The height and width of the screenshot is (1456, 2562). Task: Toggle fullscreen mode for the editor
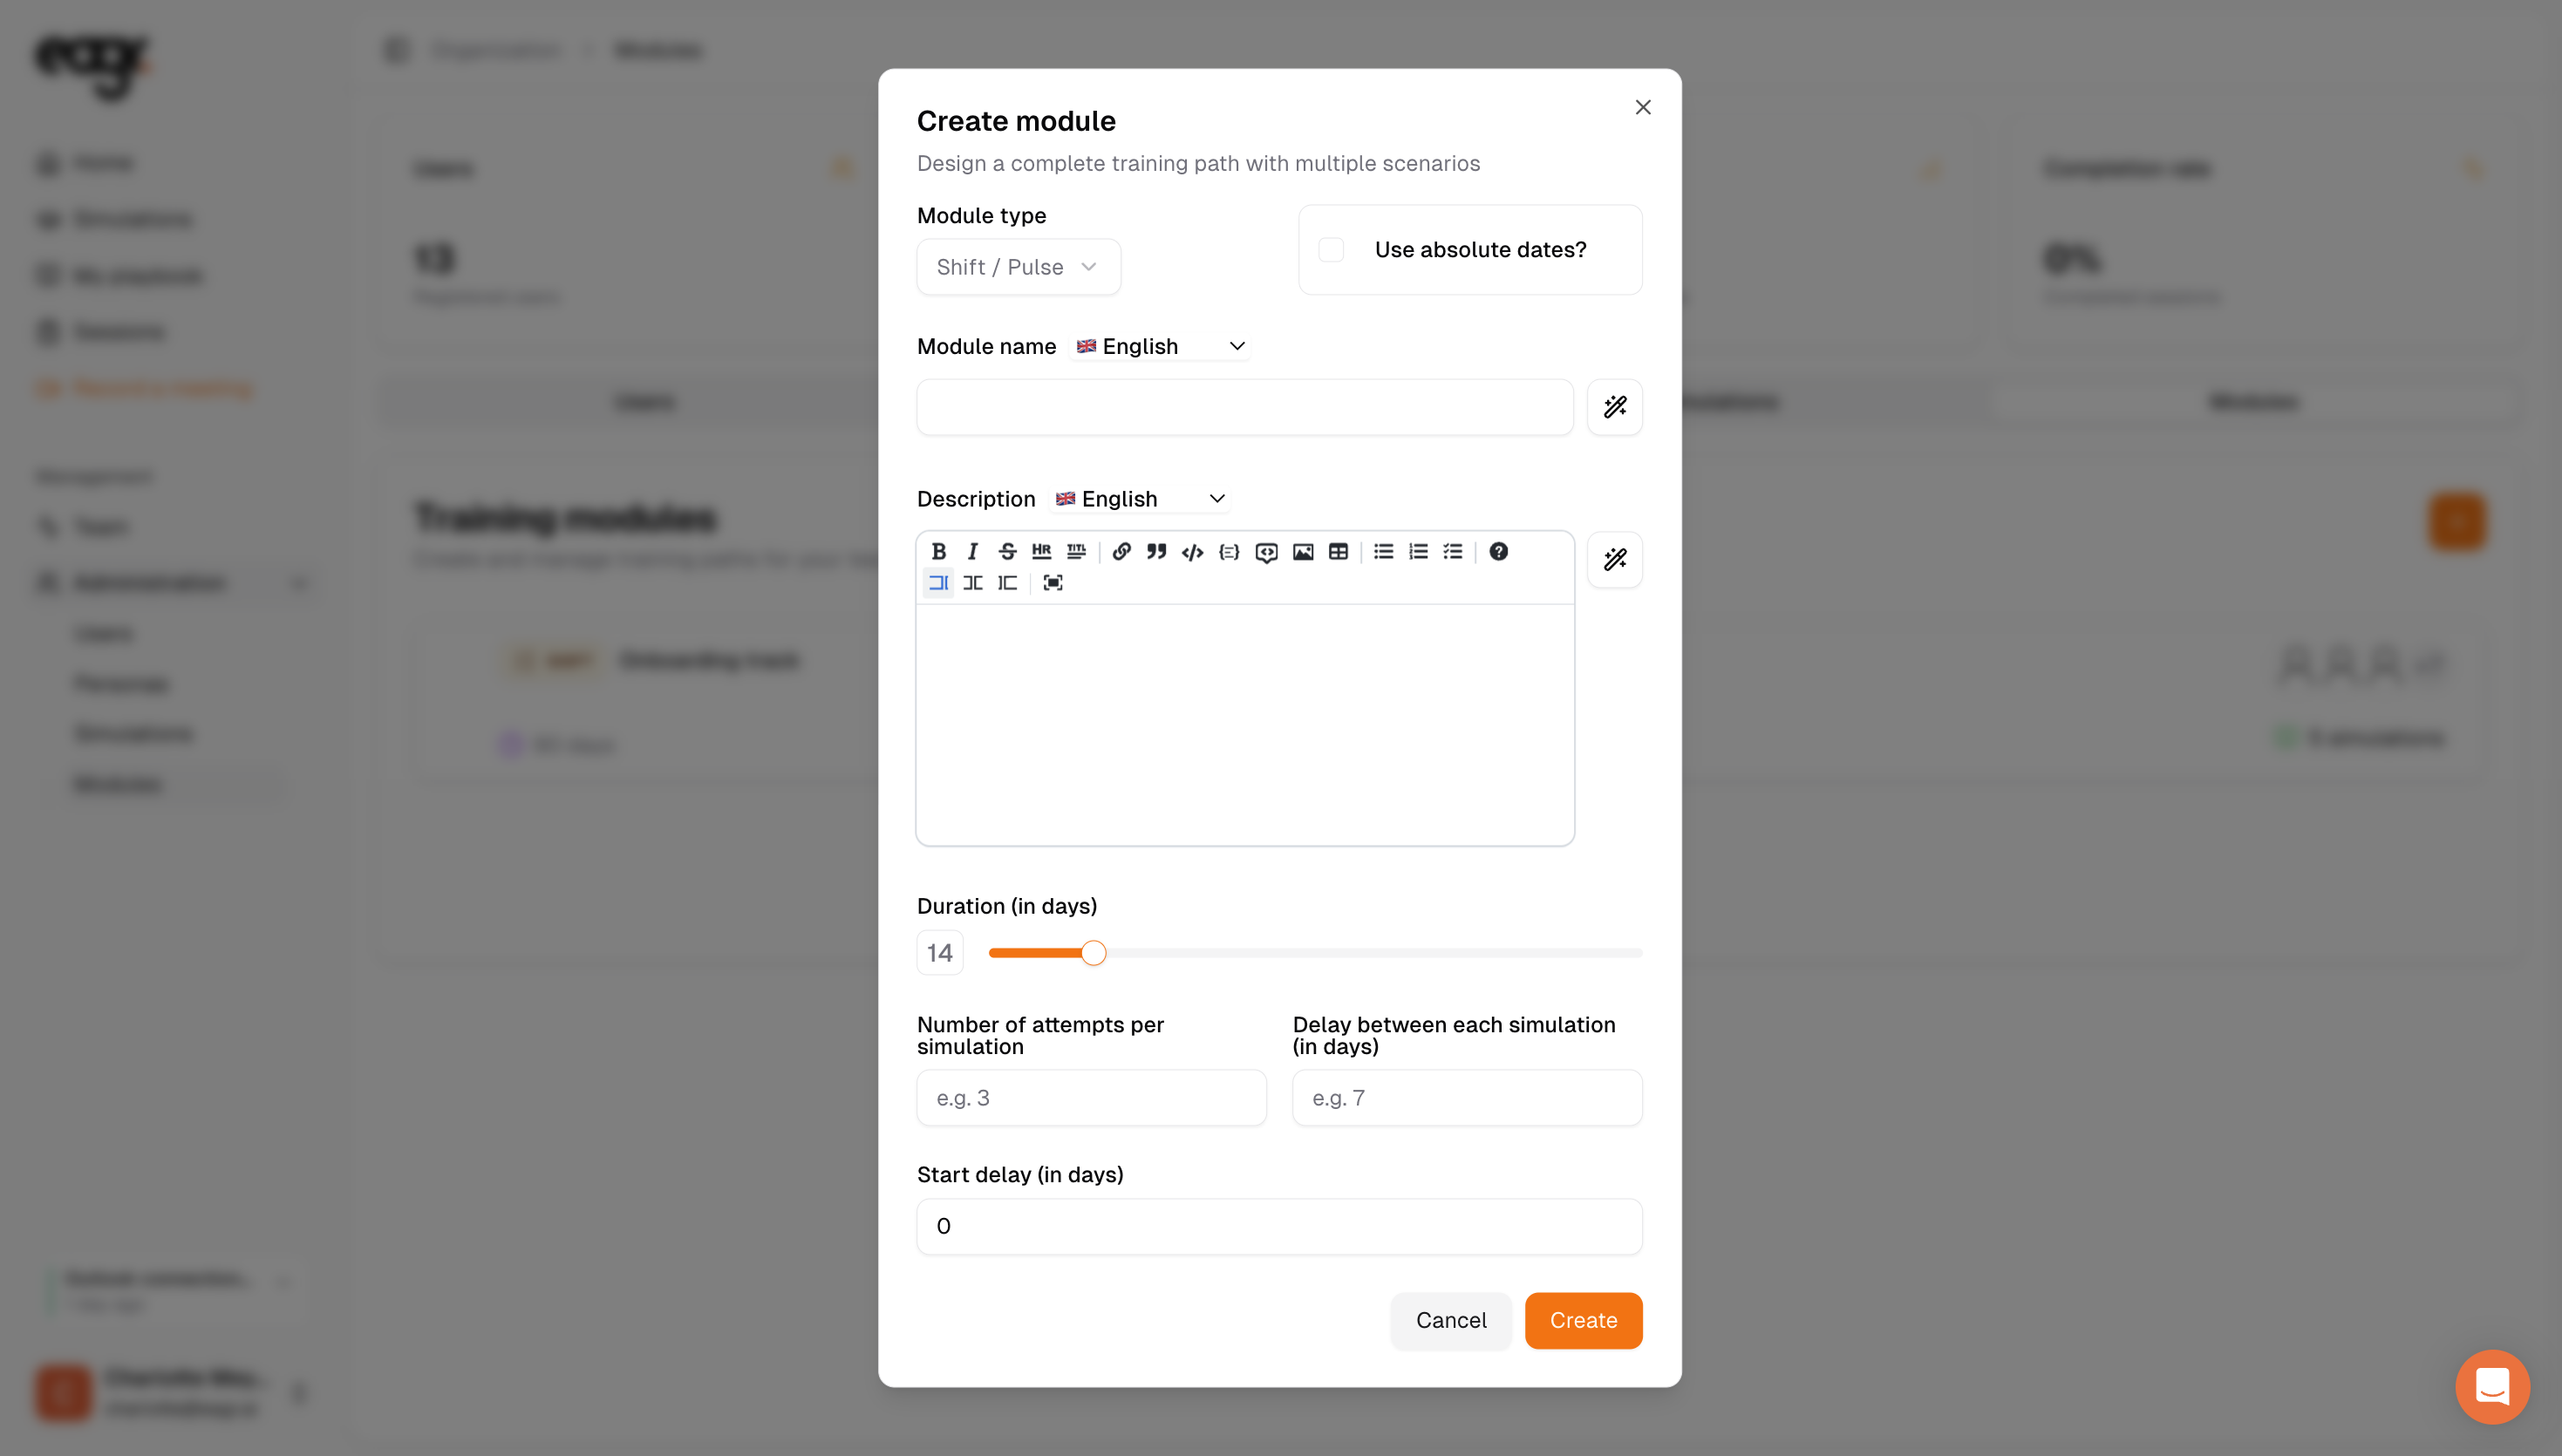[x=1052, y=583]
